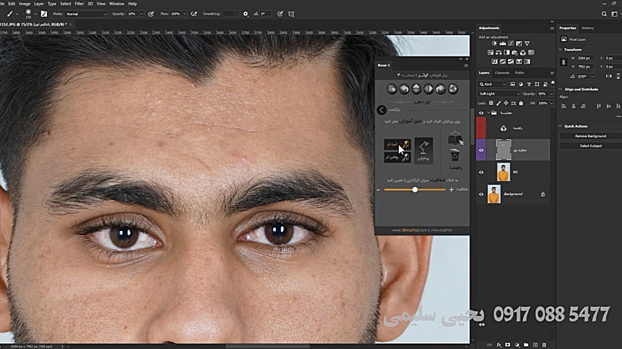The image size is (622, 349).
Task: Click the desk lamp process button
Action: tap(424, 150)
